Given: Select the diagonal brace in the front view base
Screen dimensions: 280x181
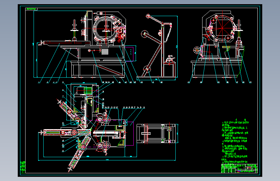Looking at the screenshot, I should coord(109,70).
